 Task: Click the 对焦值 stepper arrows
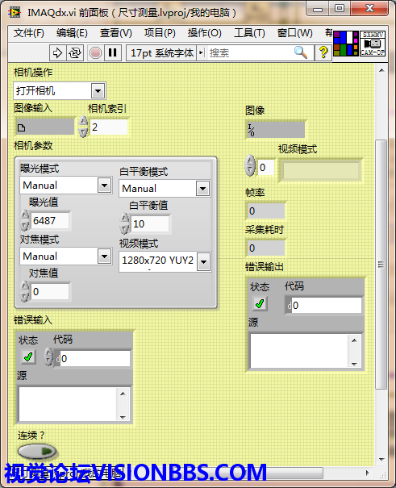24,291
